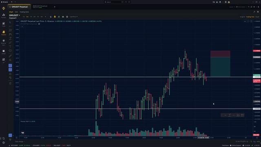261x147 pixels.
Task: Open Binance Earn in the sidebar
Action: [4, 42]
